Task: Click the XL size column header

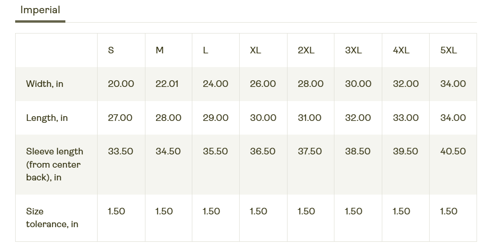Action: coord(255,50)
